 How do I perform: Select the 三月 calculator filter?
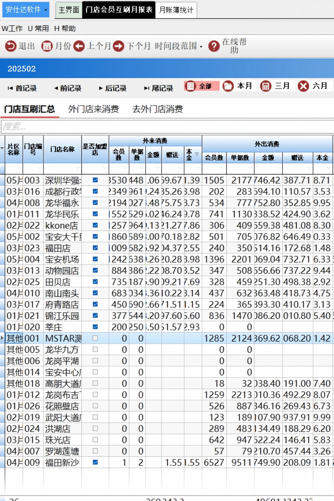pyautogui.click(x=275, y=86)
